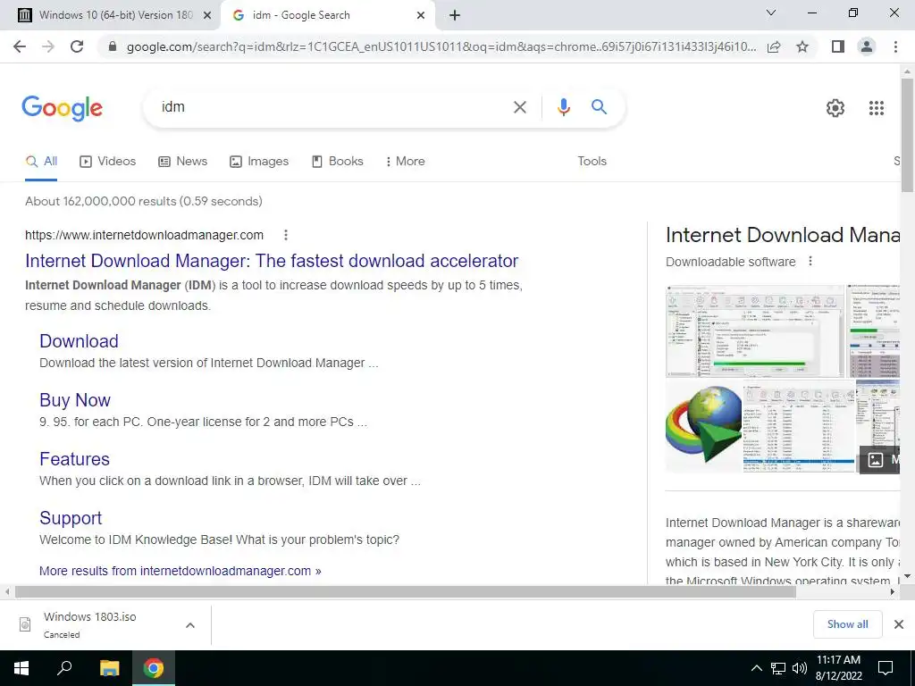Click the vertical scrollbar down arrow
Screen dimensions: 915x686
pos(907,576)
